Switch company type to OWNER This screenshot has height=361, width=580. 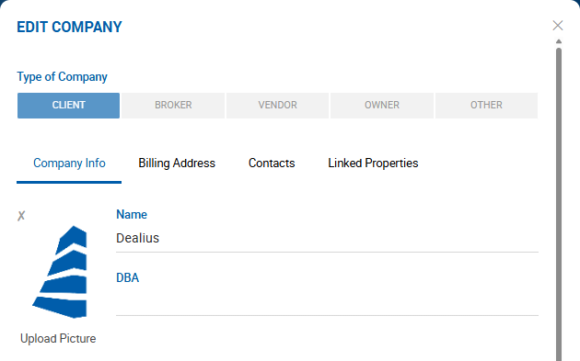point(382,106)
